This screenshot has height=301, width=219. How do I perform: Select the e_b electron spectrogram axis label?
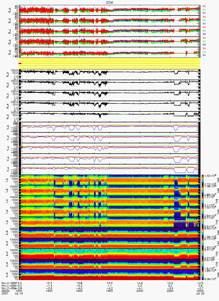click(7, 233)
